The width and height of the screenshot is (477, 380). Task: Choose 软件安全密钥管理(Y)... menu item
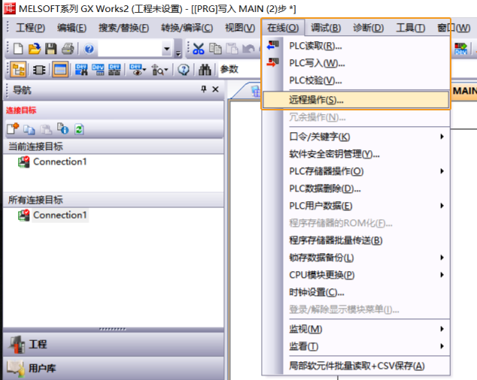356,154
